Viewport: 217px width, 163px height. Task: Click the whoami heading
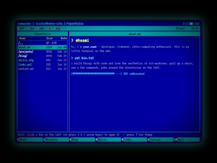click(x=80, y=41)
